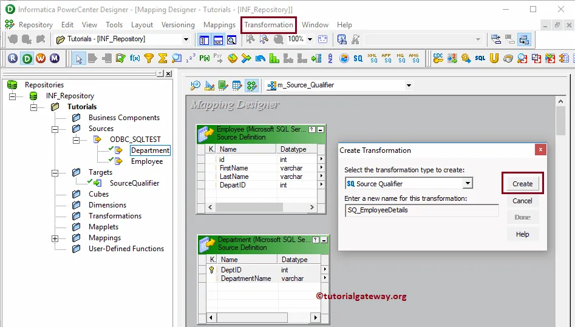Launch Workflow Manager via the W icon
The height and width of the screenshot is (327, 575).
tap(41, 58)
